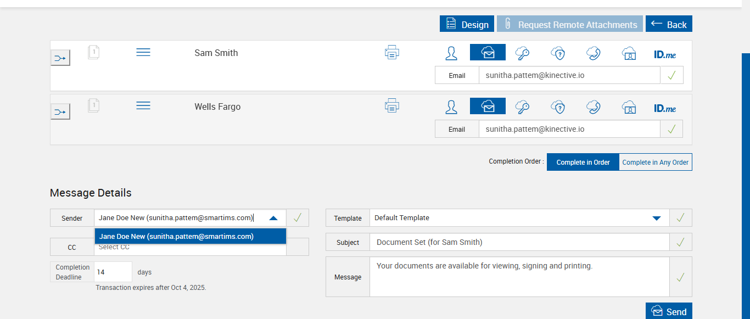The width and height of the screenshot is (750, 319).
Task: Select the person icon in Wells Fargo row
Action: click(x=451, y=107)
